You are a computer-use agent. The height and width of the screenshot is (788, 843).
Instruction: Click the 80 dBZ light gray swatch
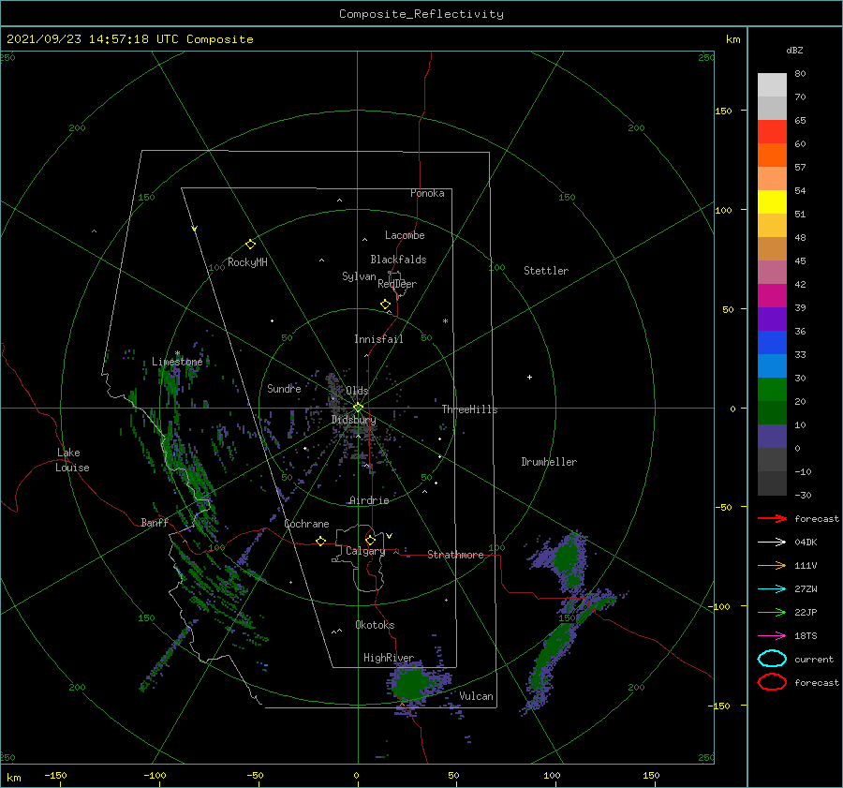click(772, 85)
